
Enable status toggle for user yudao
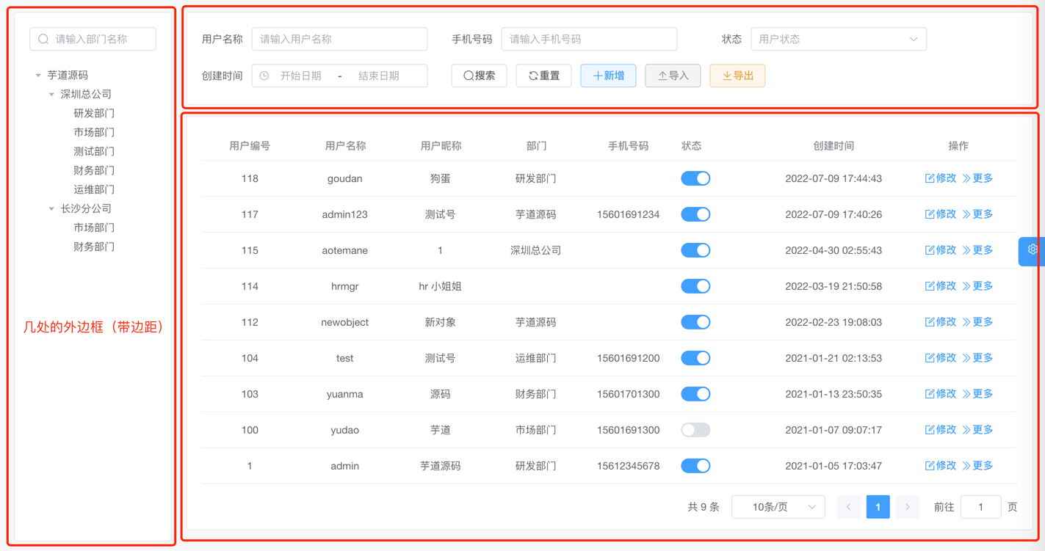click(x=695, y=429)
